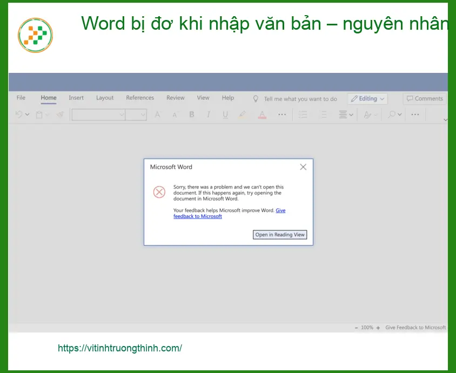The height and width of the screenshot is (373, 456).
Task: Zoom out with the minus button
Action: pyautogui.click(x=356, y=328)
